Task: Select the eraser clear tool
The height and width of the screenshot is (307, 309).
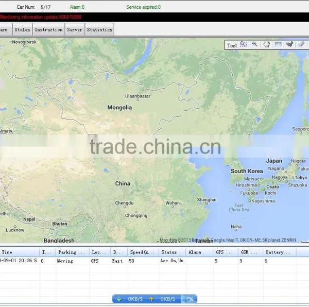Action: point(301,44)
